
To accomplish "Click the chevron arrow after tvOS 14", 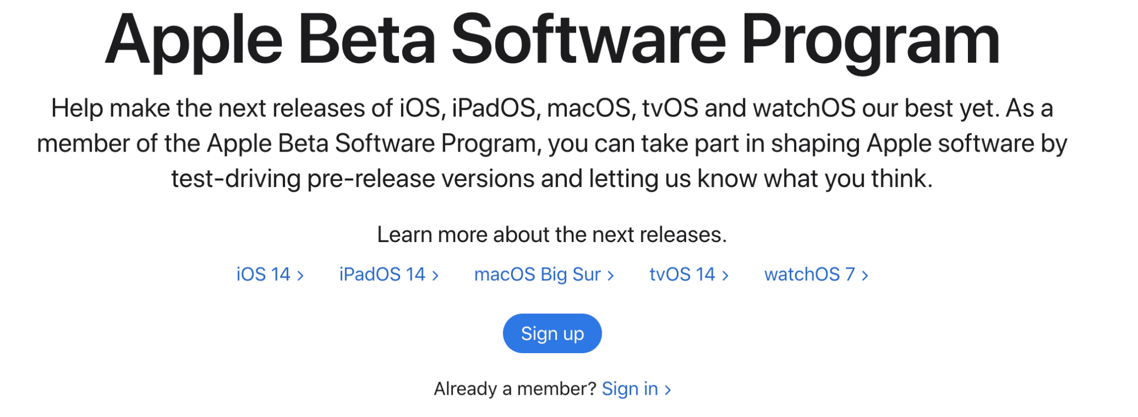I will [725, 275].
